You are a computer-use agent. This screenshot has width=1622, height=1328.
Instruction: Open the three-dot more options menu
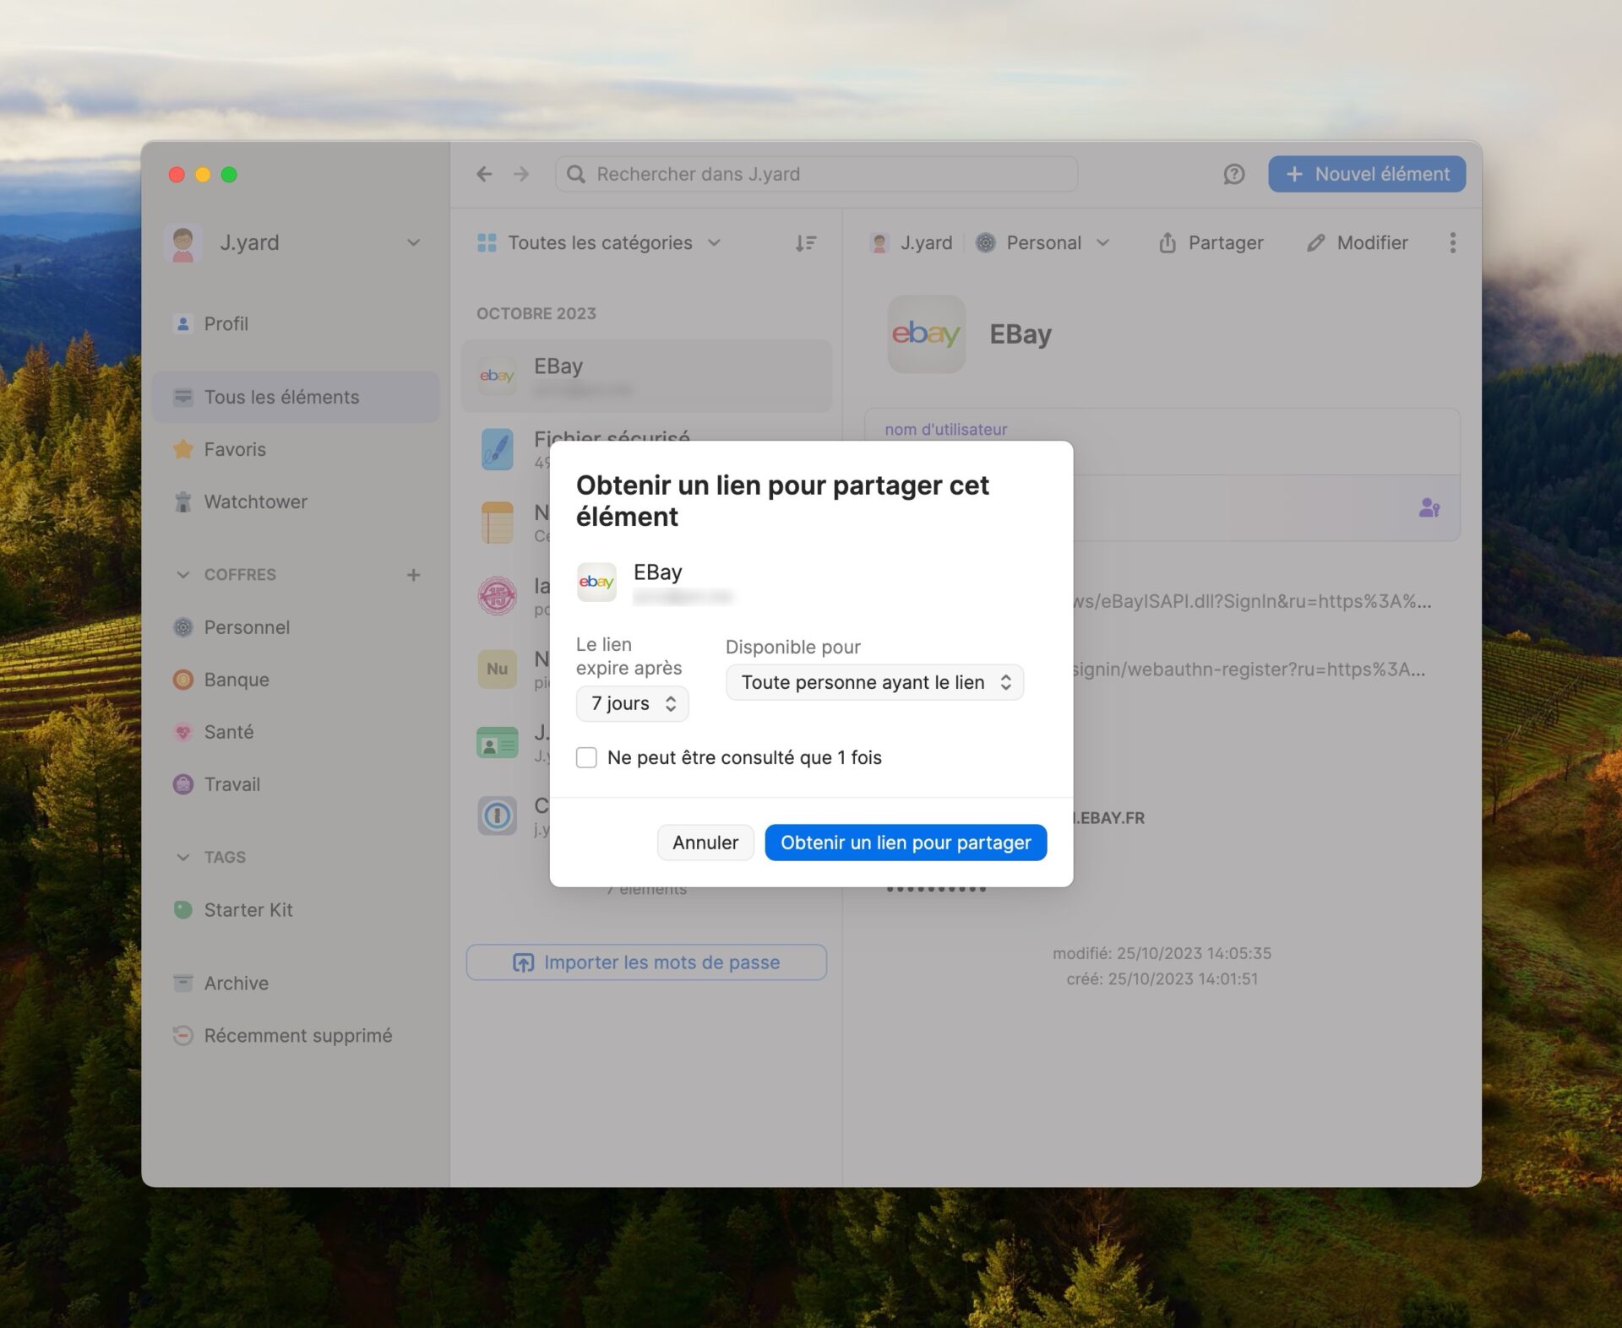1453,243
